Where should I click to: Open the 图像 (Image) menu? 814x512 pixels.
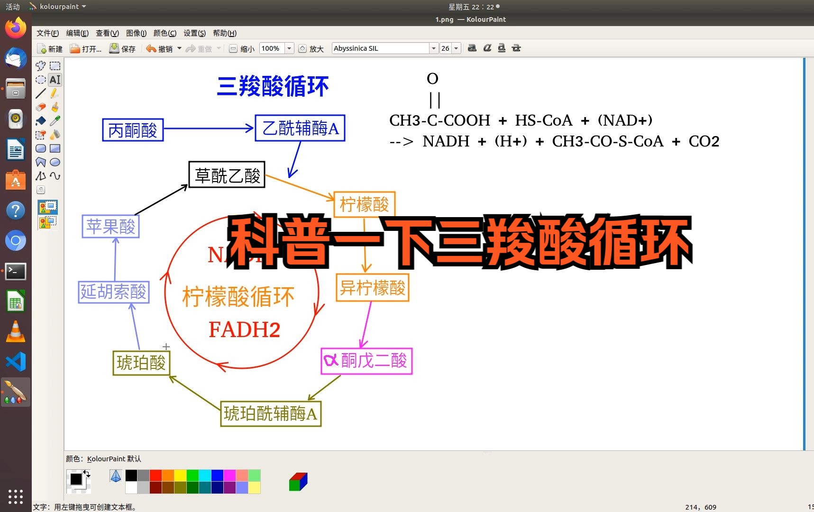tap(137, 33)
